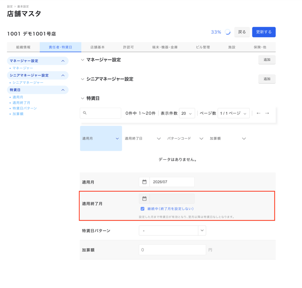Screen dimensions: 302x288
Task: Click the 戻る button
Action: tap(242, 32)
